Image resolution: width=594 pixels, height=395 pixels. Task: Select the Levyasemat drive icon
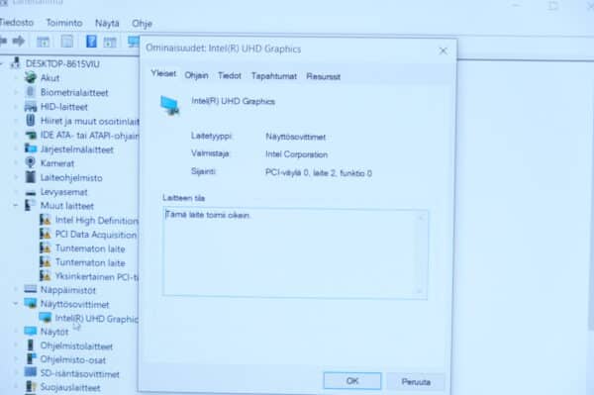click(31, 193)
